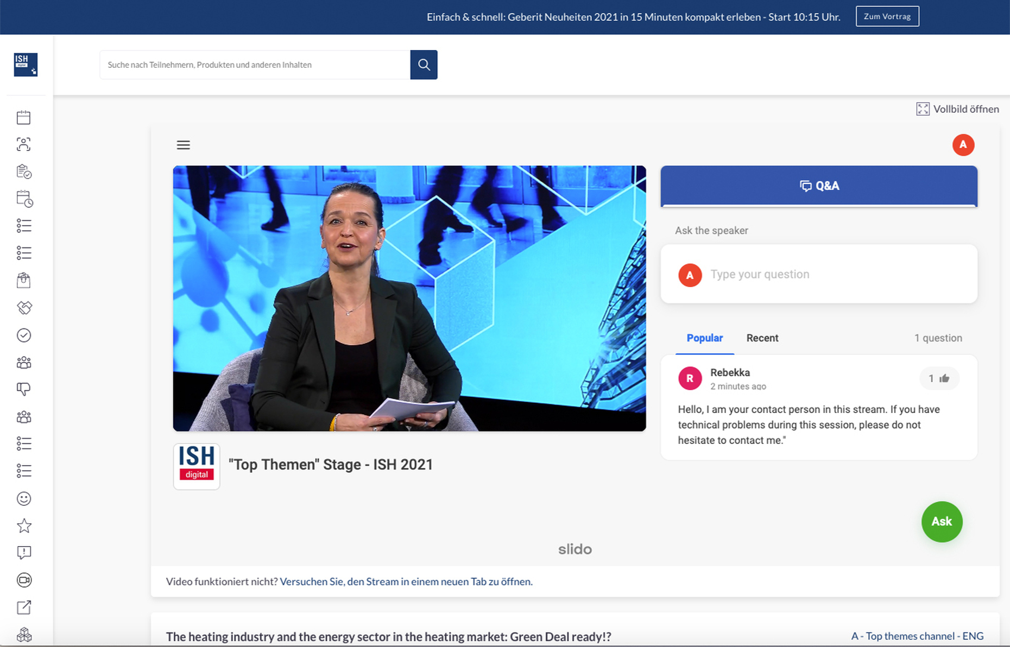Click the smiley face icon in the sidebar
1010x647 pixels.
(24, 498)
